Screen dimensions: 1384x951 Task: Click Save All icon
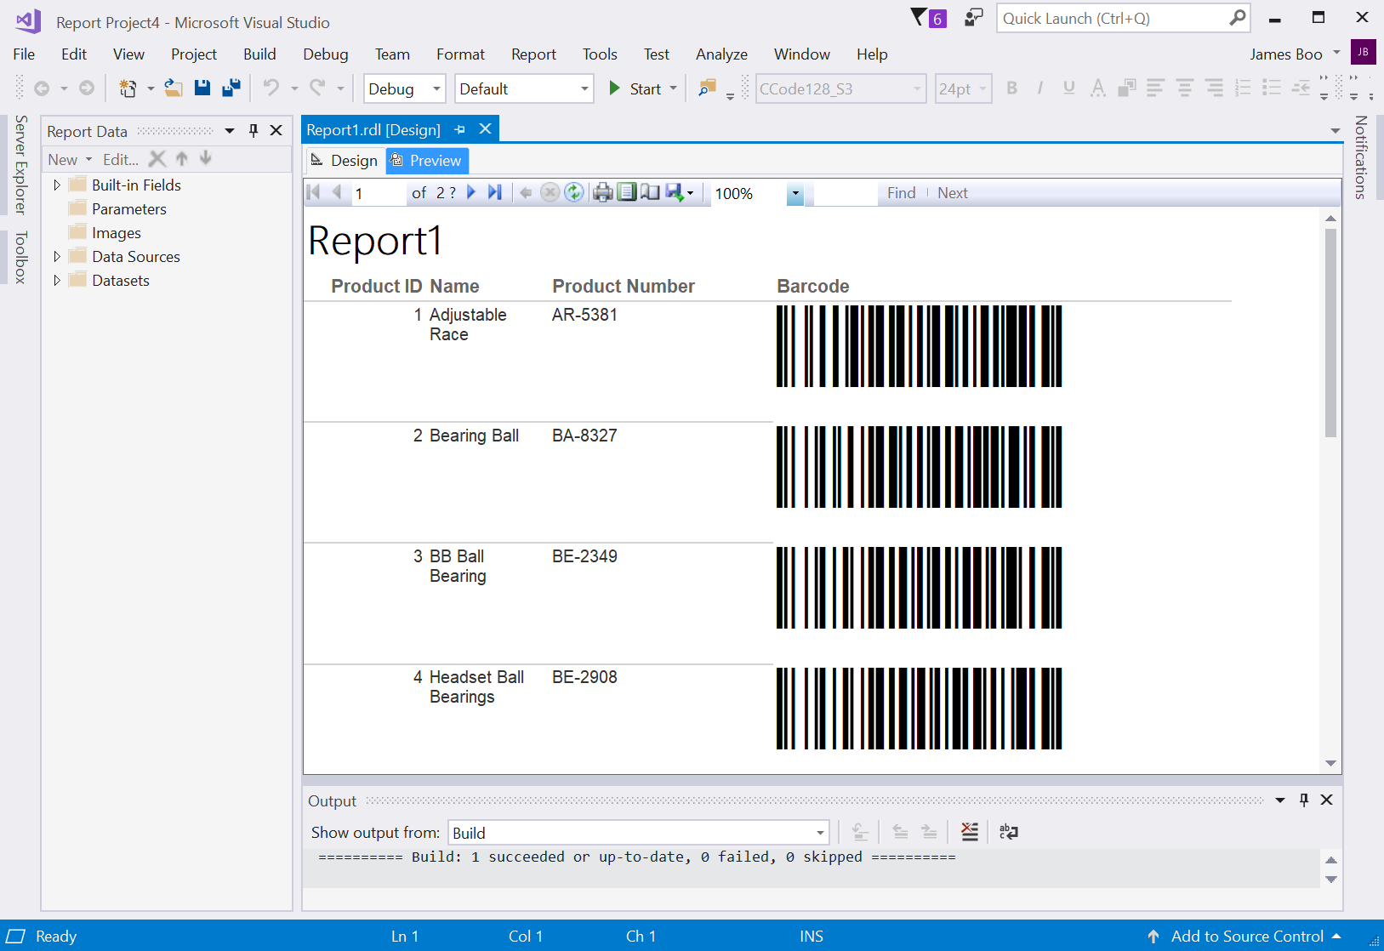[231, 88]
